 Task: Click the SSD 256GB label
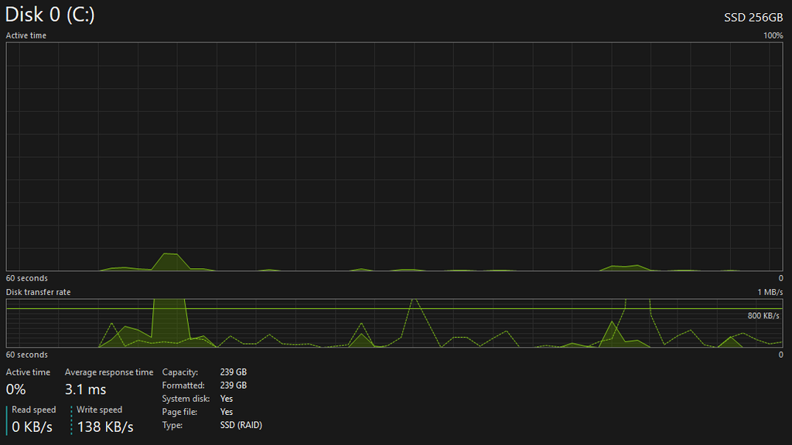753,18
